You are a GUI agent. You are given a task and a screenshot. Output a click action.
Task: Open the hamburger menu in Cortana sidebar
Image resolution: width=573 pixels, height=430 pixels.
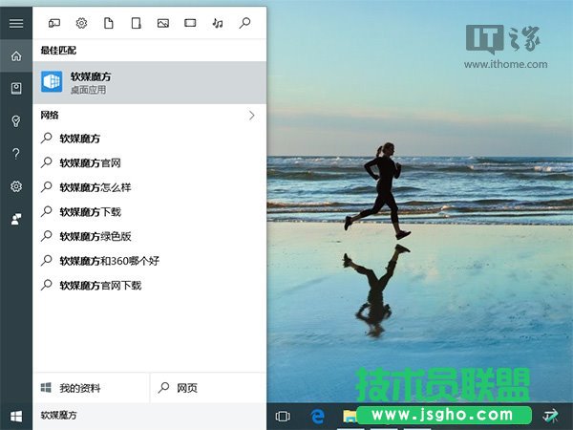point(15,23)
